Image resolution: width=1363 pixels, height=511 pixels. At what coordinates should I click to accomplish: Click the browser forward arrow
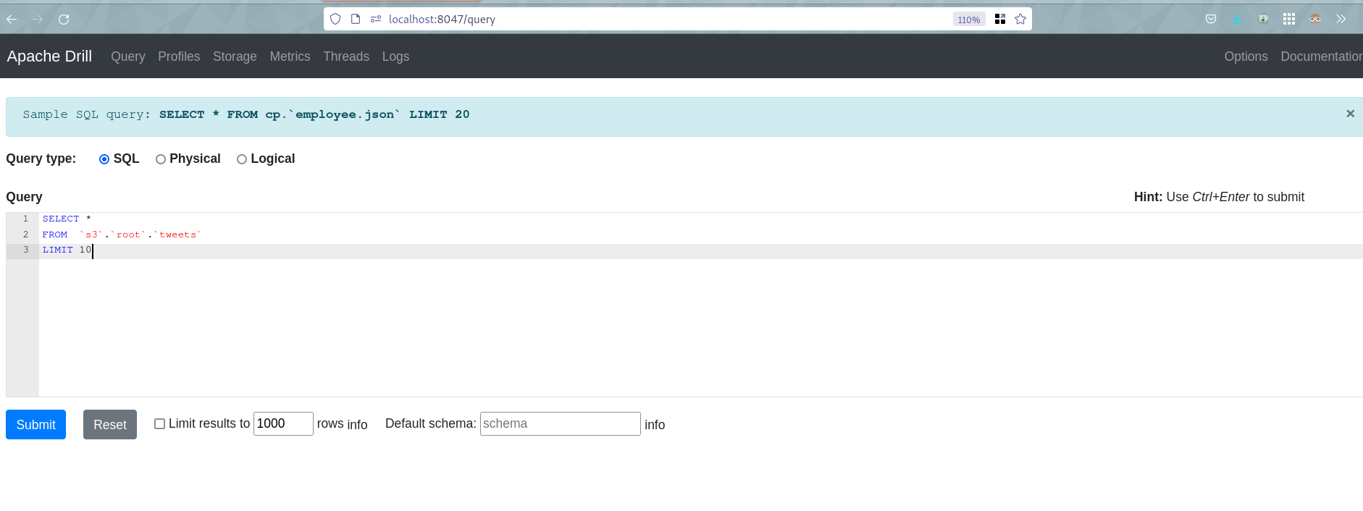pos(38,20)
